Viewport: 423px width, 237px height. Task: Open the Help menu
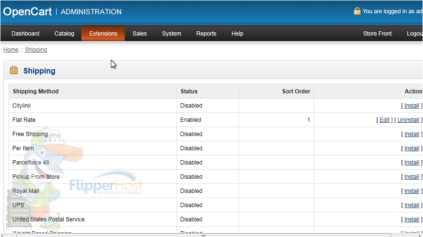237,34
